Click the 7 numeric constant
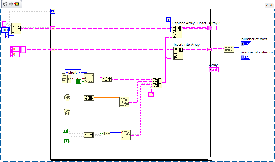Viewport: 275px width, 162px height. 7,36
